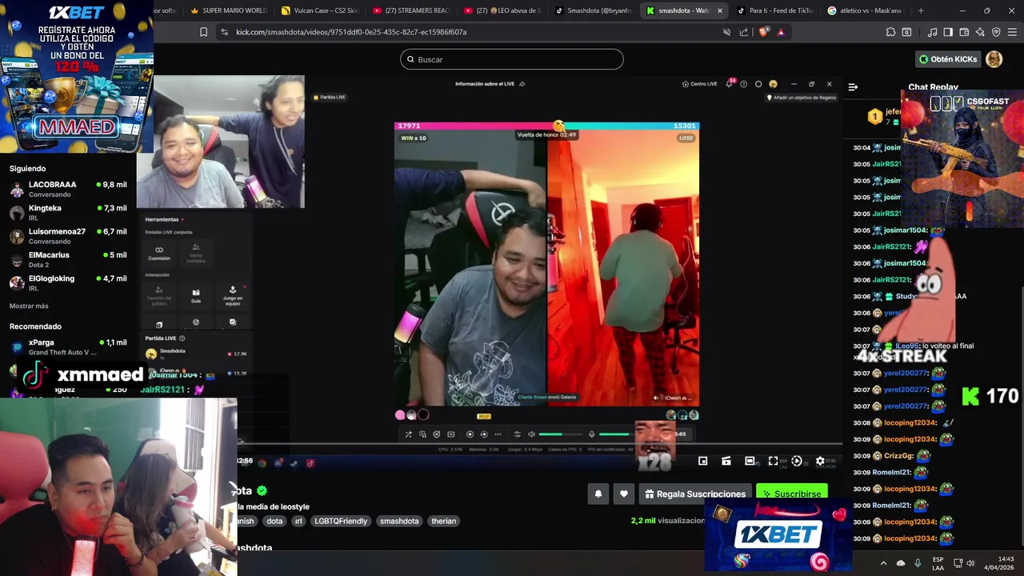Screen dimensions: 1024x576
Task: Click the magic wand effects icon in stream toolbar
Action: (x=408, y=434)
